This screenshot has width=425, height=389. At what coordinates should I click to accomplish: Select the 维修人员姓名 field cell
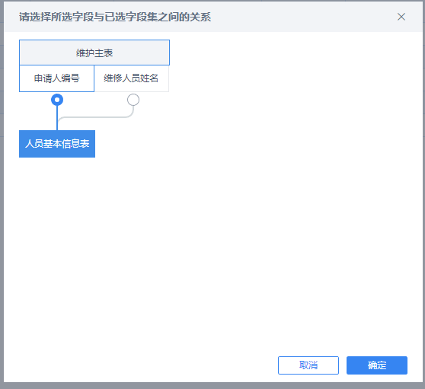[132, 78]
